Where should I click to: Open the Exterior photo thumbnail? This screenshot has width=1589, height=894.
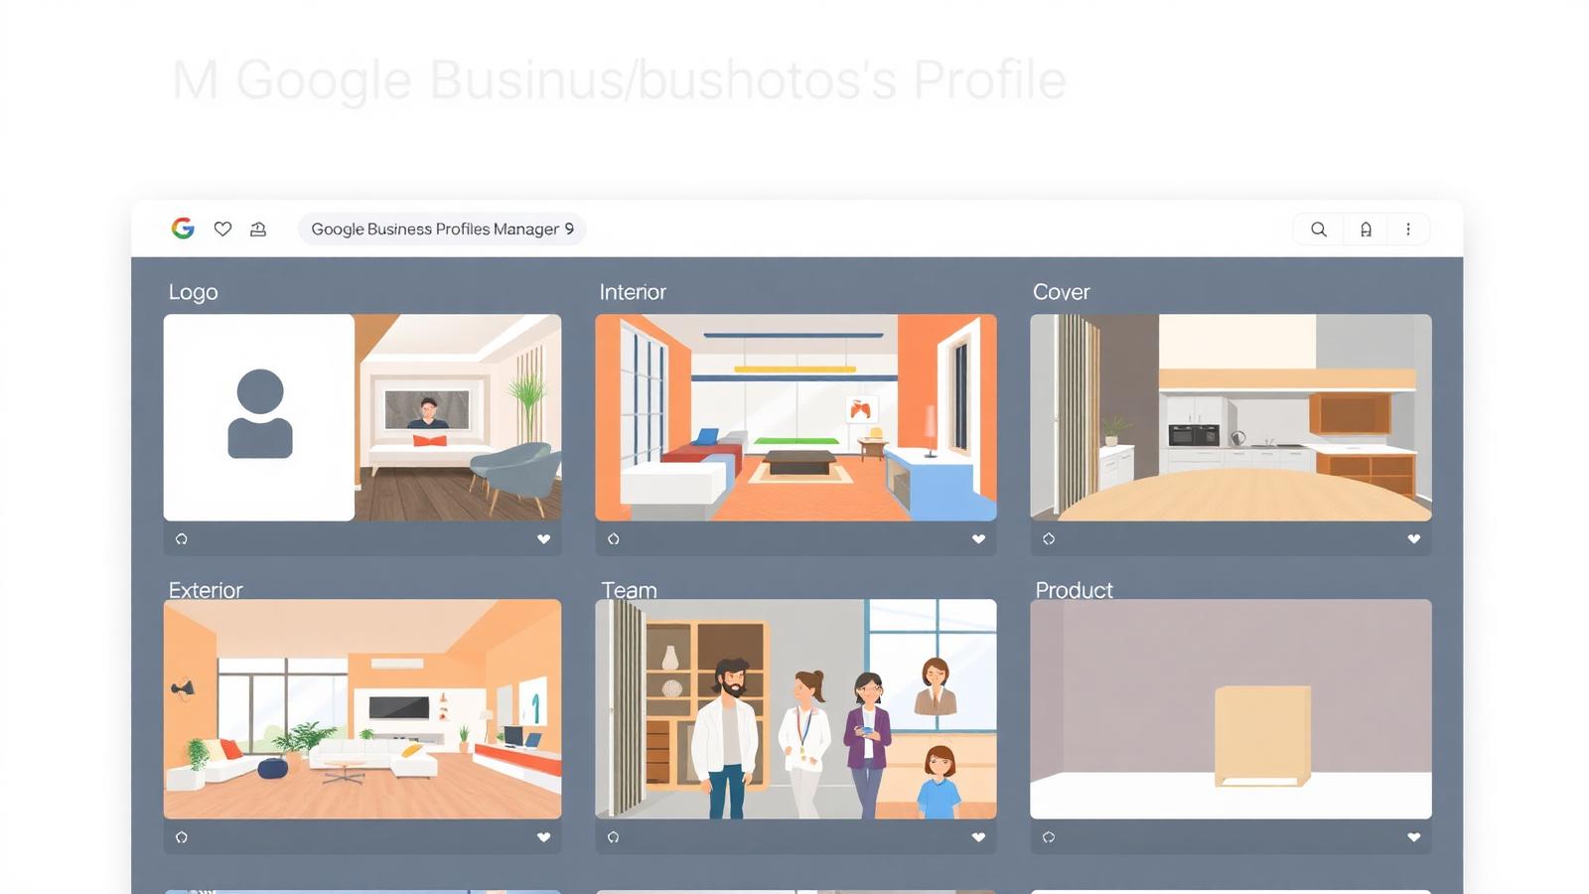click(x=362, y=708)
